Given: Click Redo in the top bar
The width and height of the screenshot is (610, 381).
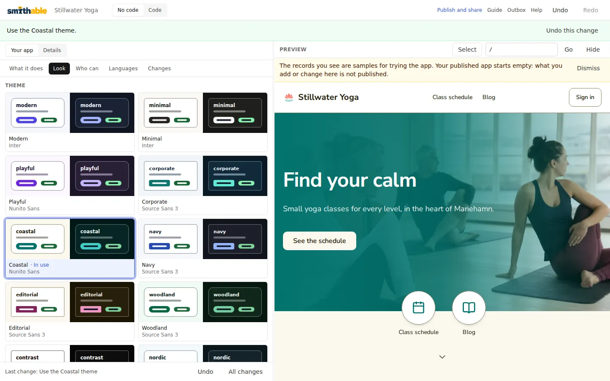Looking at the screenshot, I should click(x=591, y=10).
